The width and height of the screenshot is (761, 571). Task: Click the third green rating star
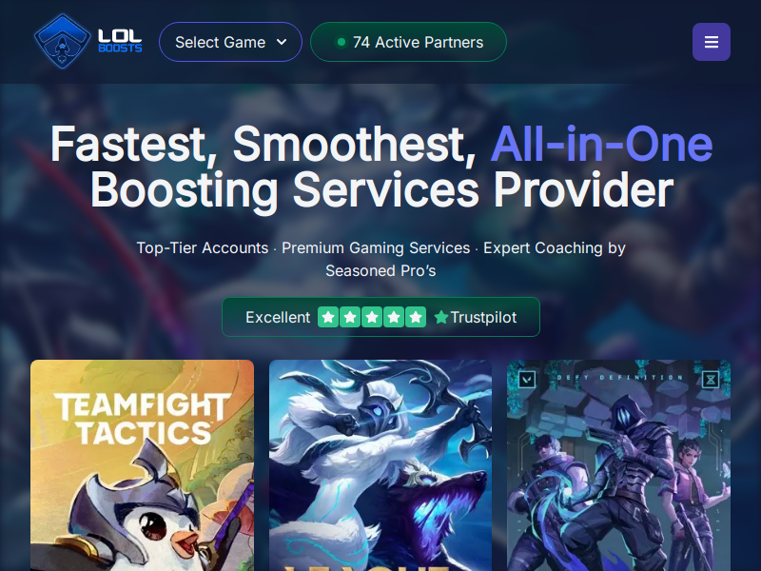[x=372, y=317]
